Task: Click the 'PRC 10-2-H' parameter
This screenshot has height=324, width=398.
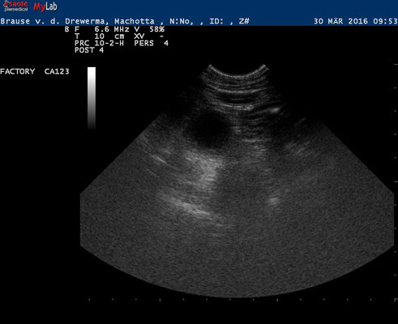Action: pos(99,43)
